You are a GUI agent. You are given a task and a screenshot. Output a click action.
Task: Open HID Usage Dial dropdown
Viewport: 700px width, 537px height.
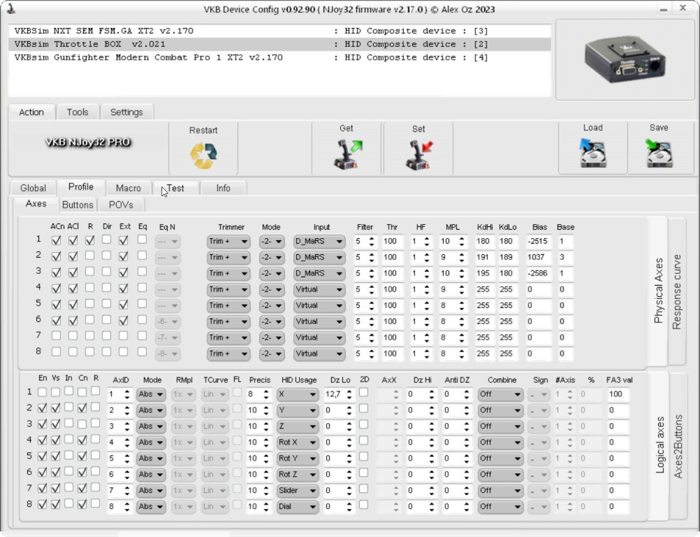pos(297,507)
